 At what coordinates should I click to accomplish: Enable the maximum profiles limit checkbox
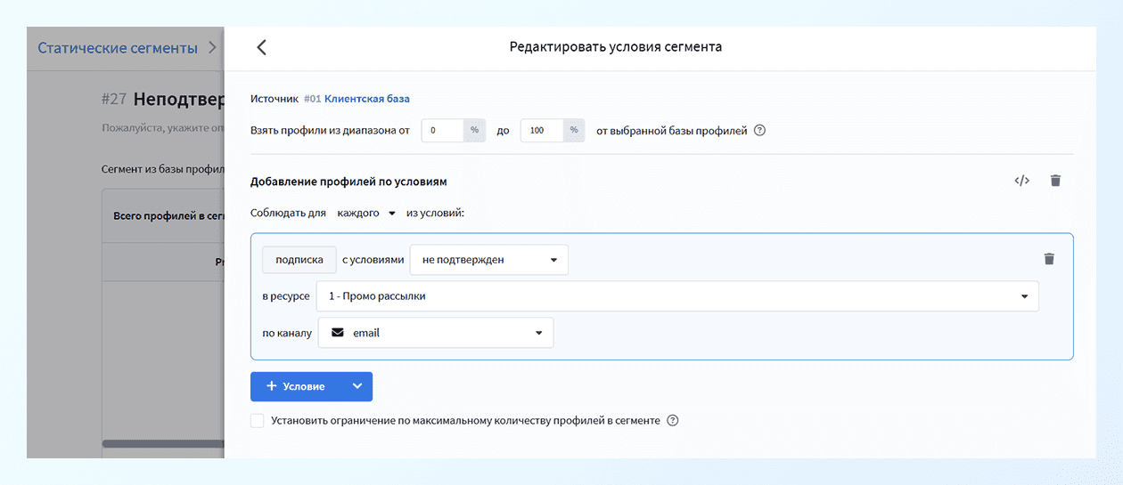[x=258, y=421]
